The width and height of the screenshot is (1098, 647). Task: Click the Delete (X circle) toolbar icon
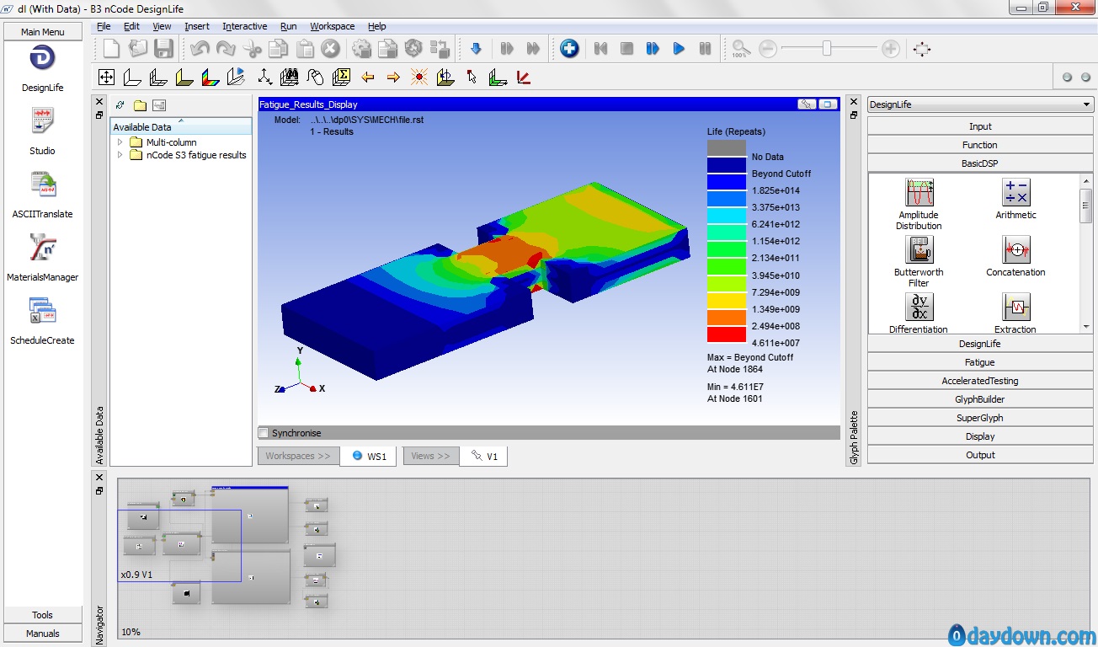pos(331,49)
